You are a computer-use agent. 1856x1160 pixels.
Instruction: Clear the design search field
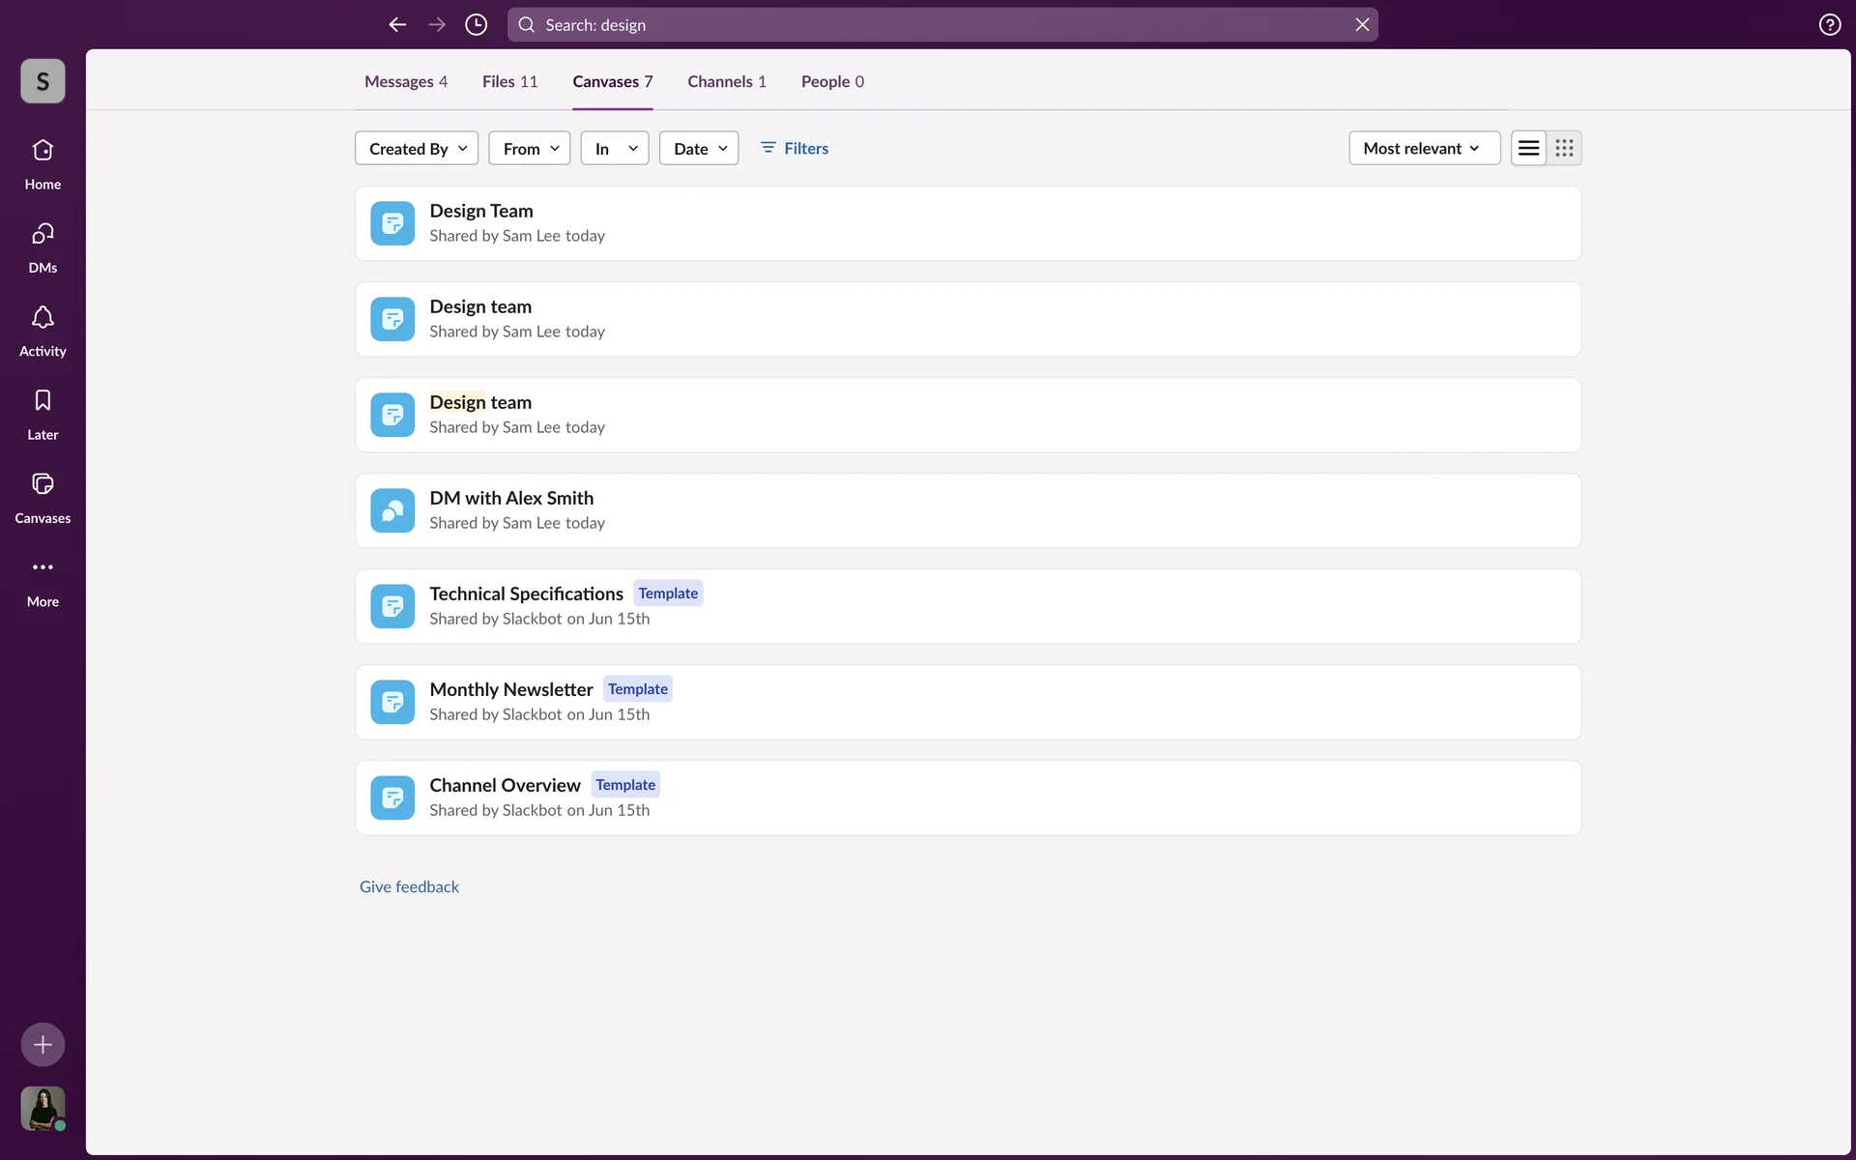(x=1361, y=25)
